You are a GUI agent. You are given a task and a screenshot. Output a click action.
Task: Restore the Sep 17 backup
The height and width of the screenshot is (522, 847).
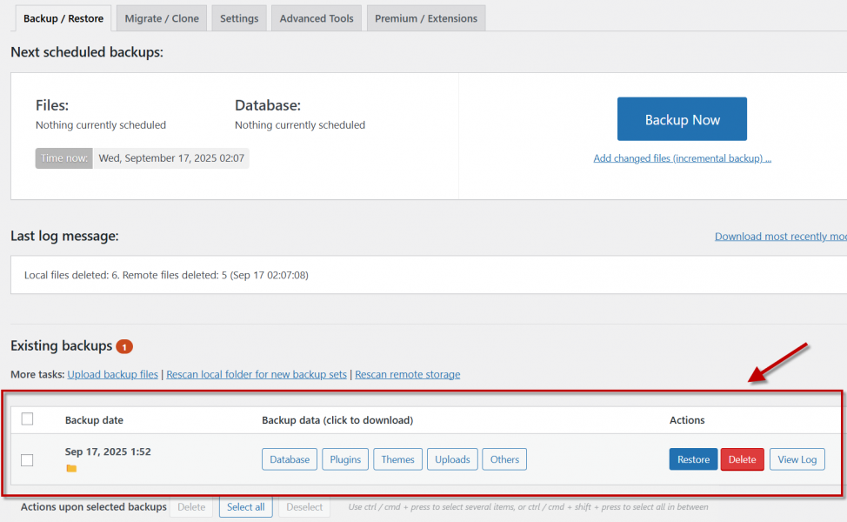693,459
